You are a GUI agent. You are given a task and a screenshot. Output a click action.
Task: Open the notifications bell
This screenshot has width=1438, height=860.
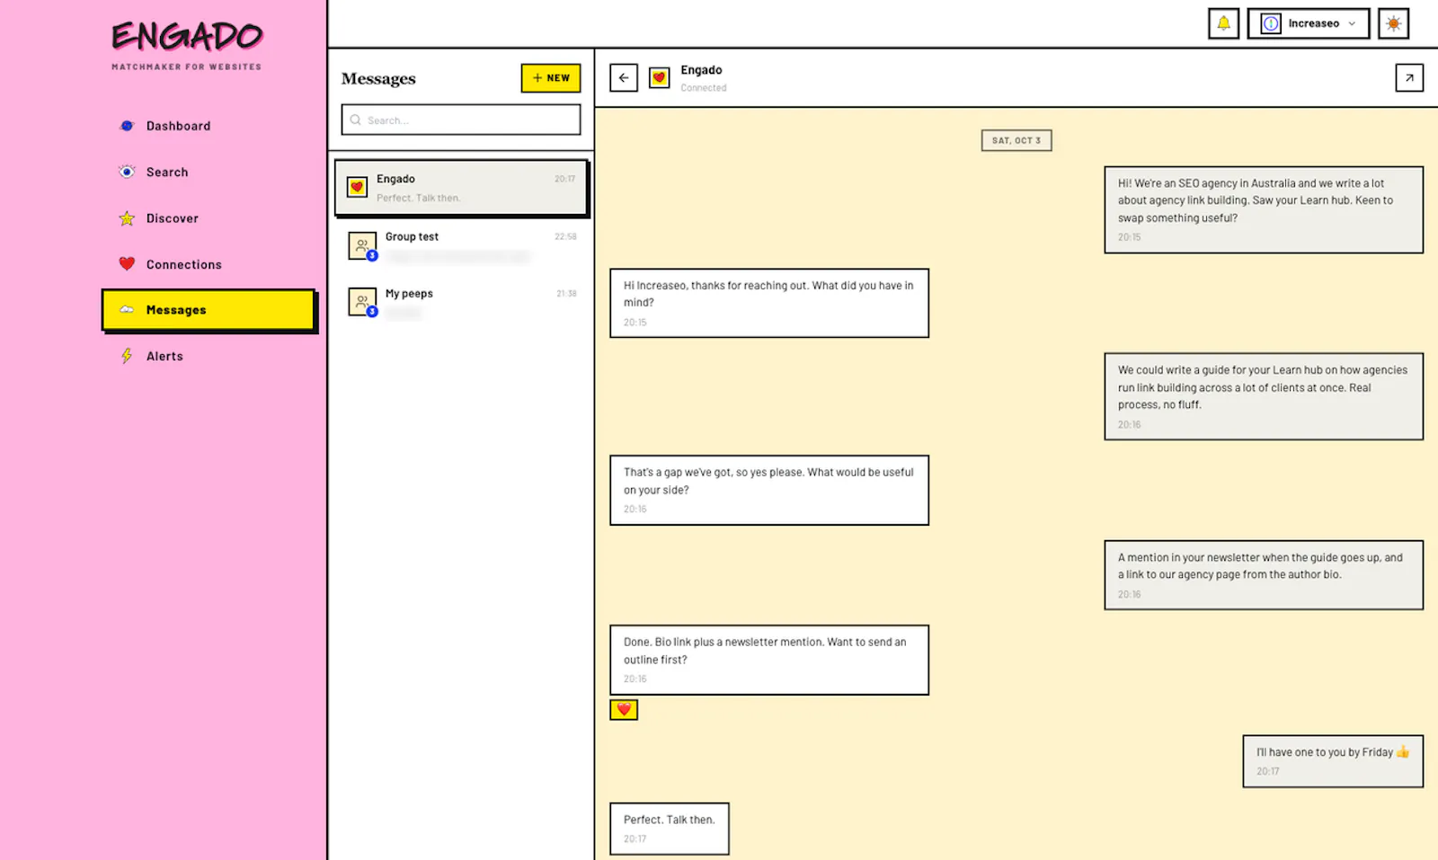coord(1223,23)
